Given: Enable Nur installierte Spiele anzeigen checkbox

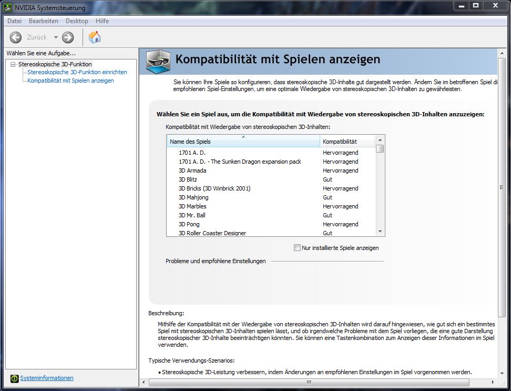Looking at the screenshot, I should tap(297, 248).
